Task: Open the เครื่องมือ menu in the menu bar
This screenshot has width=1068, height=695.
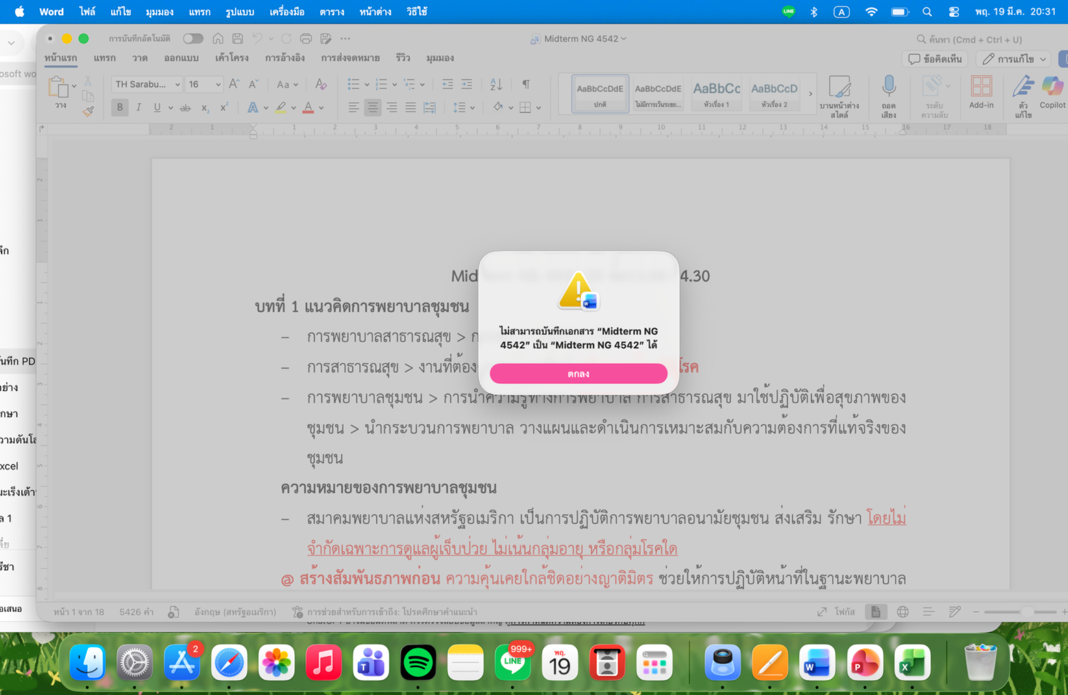Action: click(x=286, y=11)
